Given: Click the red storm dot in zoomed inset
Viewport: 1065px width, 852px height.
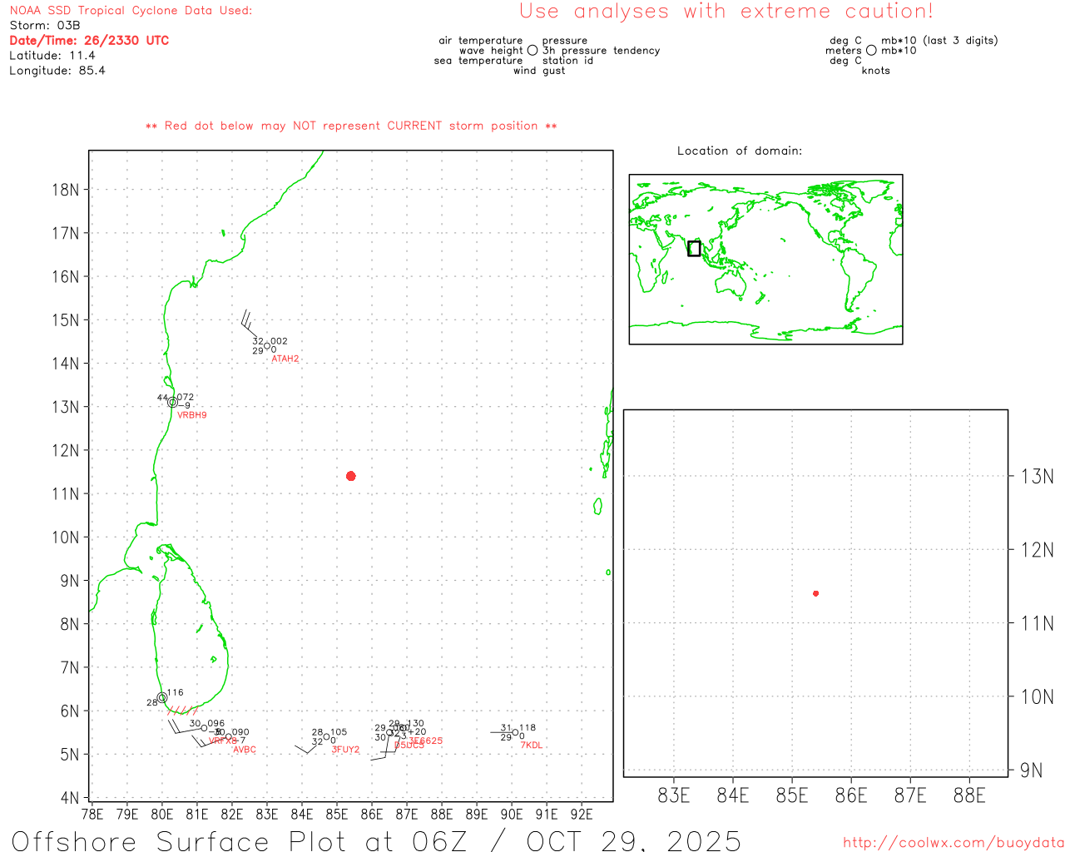Looking at the screenshot, I should (x=815, y=593).
